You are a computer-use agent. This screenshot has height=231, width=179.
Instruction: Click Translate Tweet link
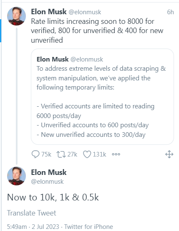(x=32, y=213)
